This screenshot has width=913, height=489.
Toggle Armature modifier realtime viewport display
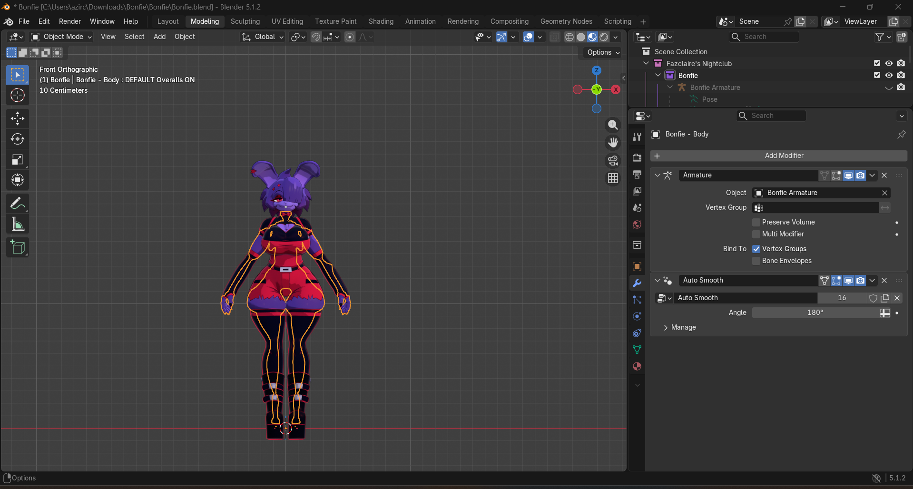coord(848,176)
